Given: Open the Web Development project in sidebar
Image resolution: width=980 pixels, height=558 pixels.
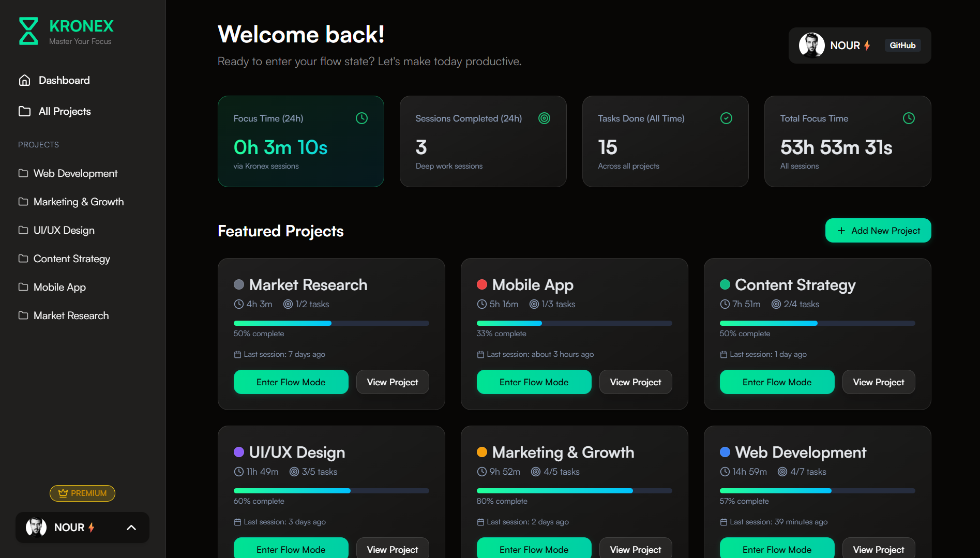Looking at the screenshot, I should click(x=75, y=173).
